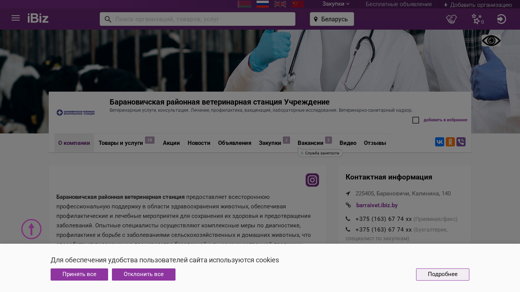520x292 pixels.
Task: Go to the iBiz logo home
Action: (38, 18)
